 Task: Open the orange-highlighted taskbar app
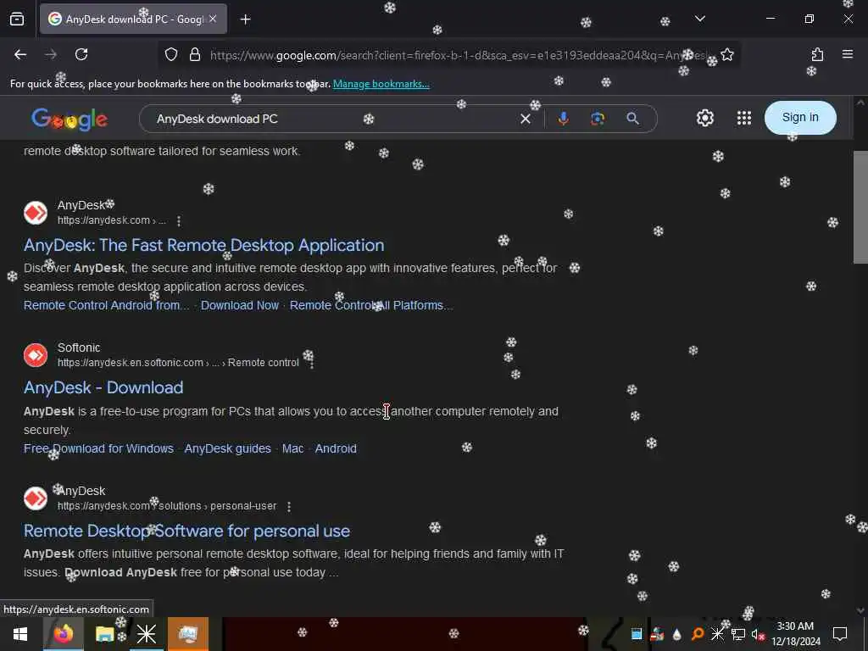(188, 634)
